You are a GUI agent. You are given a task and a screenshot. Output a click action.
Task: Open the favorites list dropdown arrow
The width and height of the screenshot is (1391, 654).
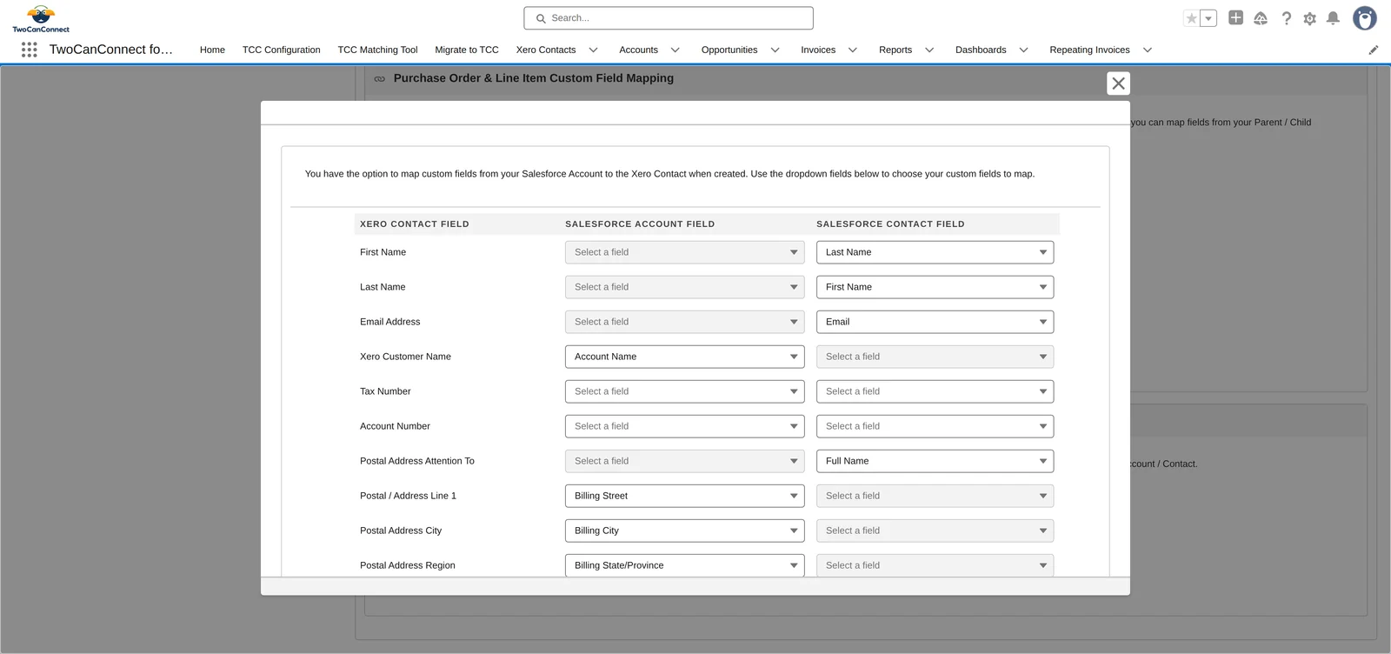1208,18
